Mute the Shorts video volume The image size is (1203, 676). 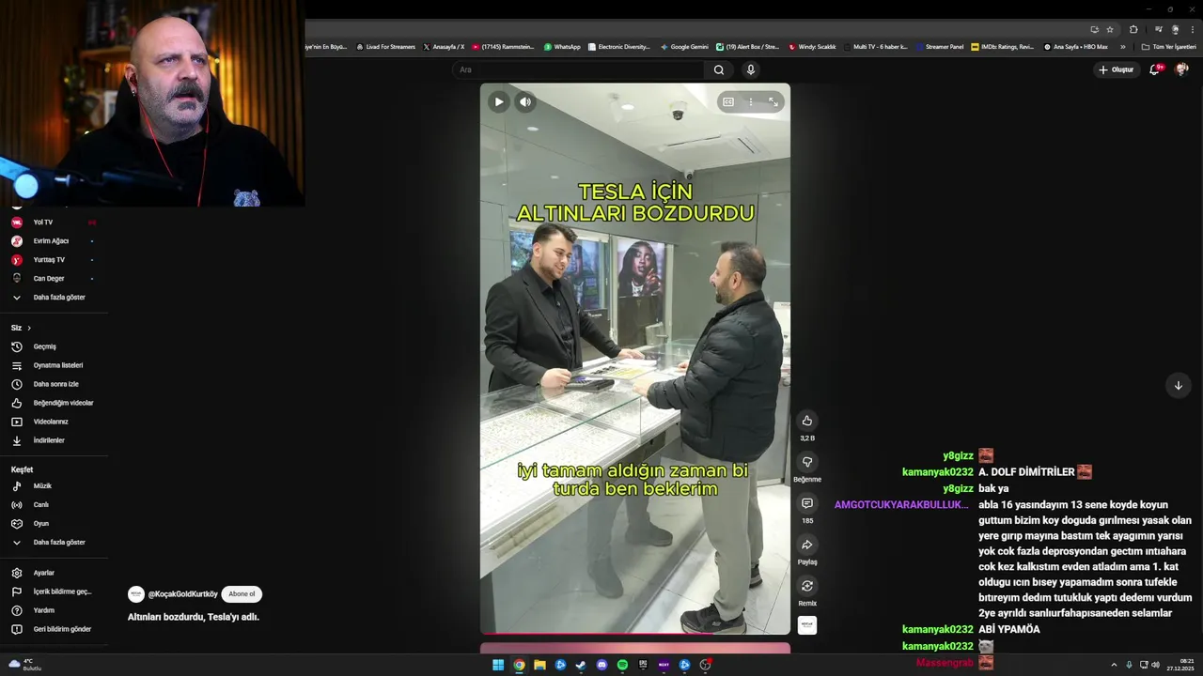[525, 101]
